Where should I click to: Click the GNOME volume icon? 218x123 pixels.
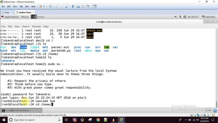[x=176, y=17]
